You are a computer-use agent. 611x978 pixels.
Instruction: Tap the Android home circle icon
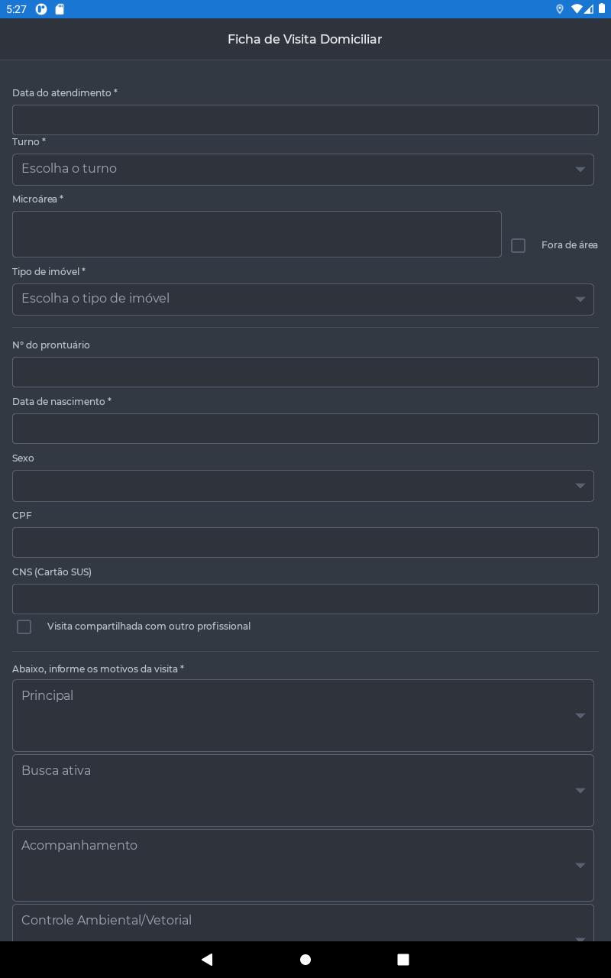tap(305, 960)
